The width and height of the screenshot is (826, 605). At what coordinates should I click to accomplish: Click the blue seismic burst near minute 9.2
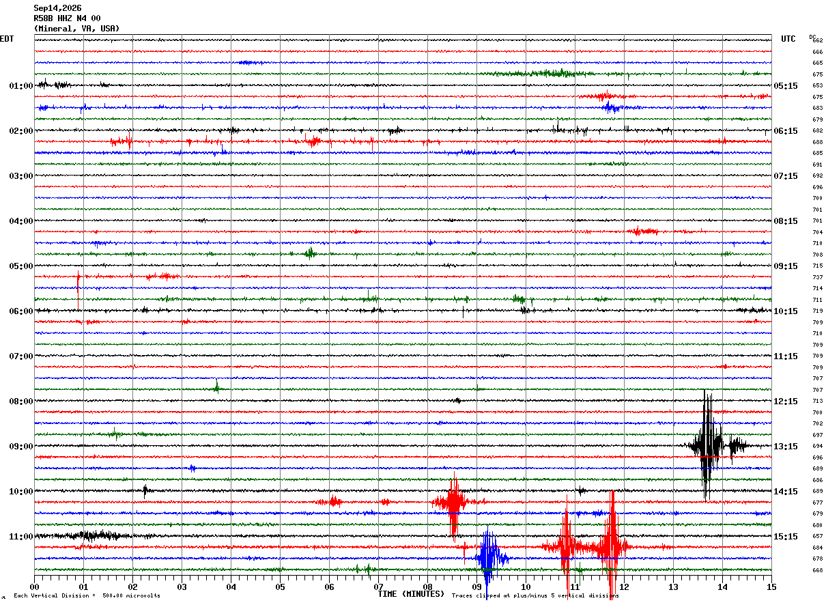(487, 558)
